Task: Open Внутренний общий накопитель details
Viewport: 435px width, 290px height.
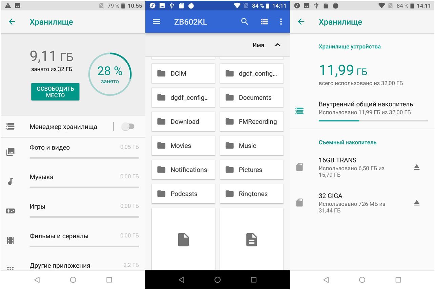Action: click(365, 108)
